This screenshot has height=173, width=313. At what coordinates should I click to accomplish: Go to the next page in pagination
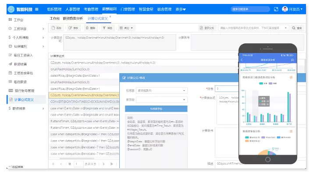103,164
